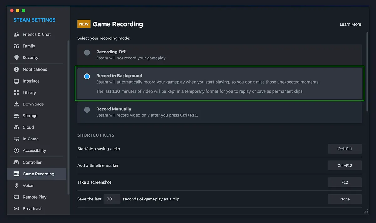Set the save-last-seconds clip shortcut (None)
This screenshot has width=376, height=223.
point(345,199)
